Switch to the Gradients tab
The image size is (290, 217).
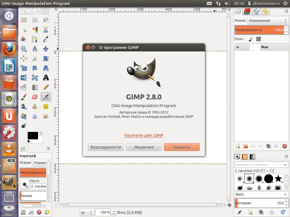(252, 157)
